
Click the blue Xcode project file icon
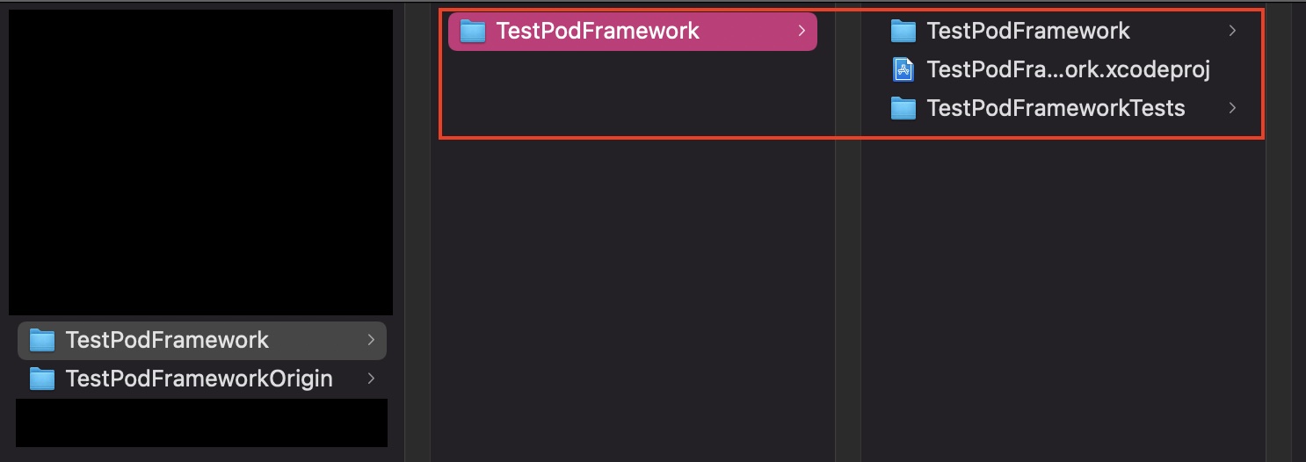point(903,69)
